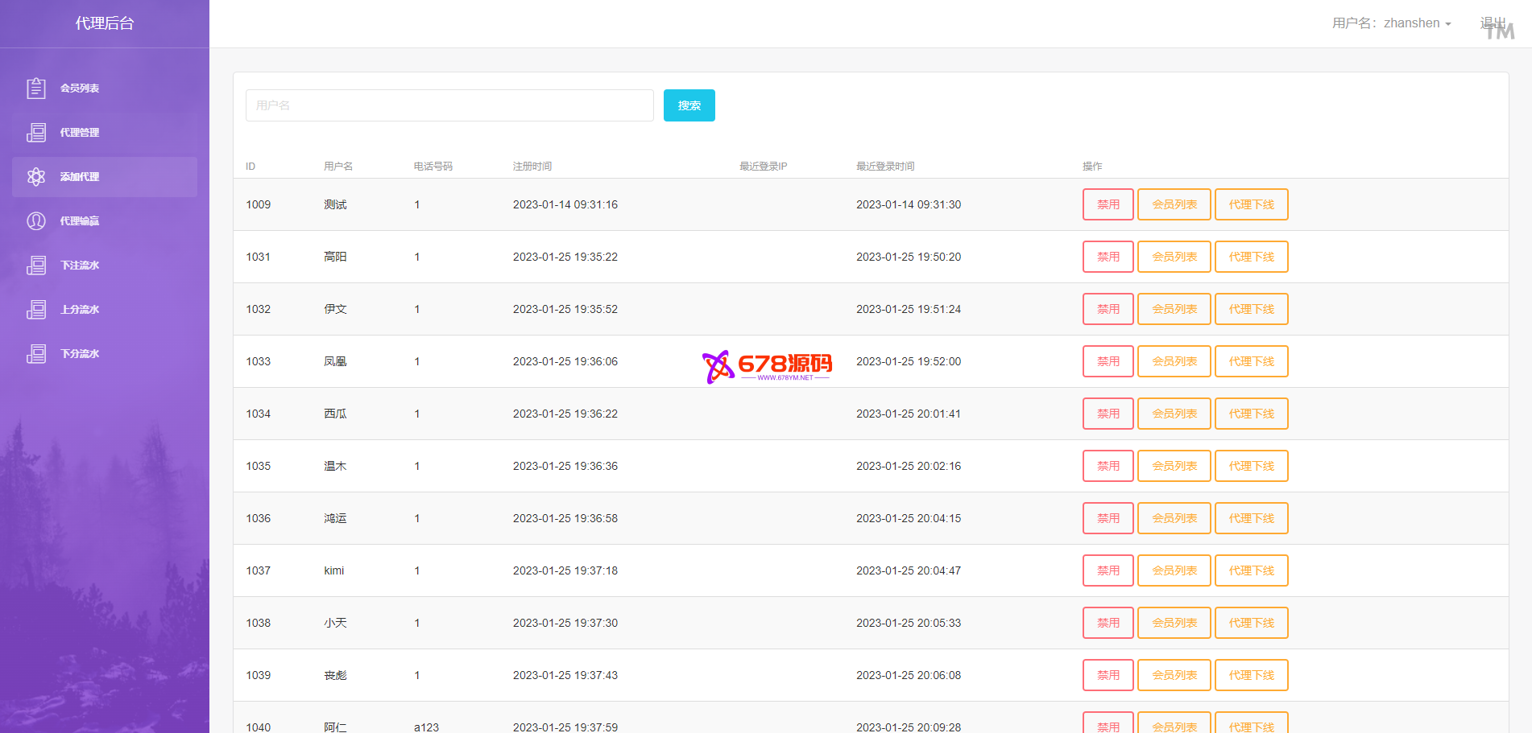Open the zhanshen username dropdown

[1391, 23]
